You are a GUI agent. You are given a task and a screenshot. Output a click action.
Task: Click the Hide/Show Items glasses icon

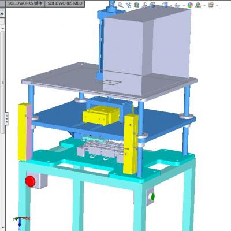click(x=177, y=5)
